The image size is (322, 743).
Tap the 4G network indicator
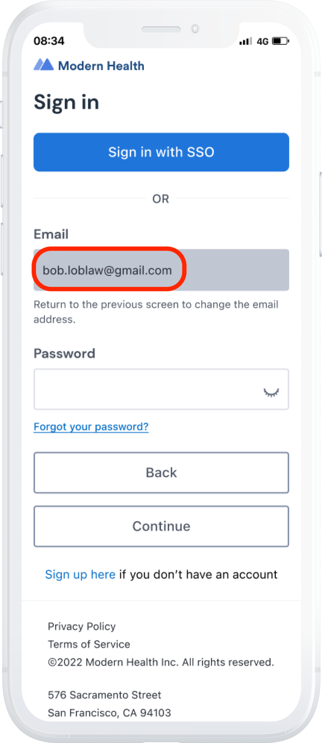click(x=262, y=41)
